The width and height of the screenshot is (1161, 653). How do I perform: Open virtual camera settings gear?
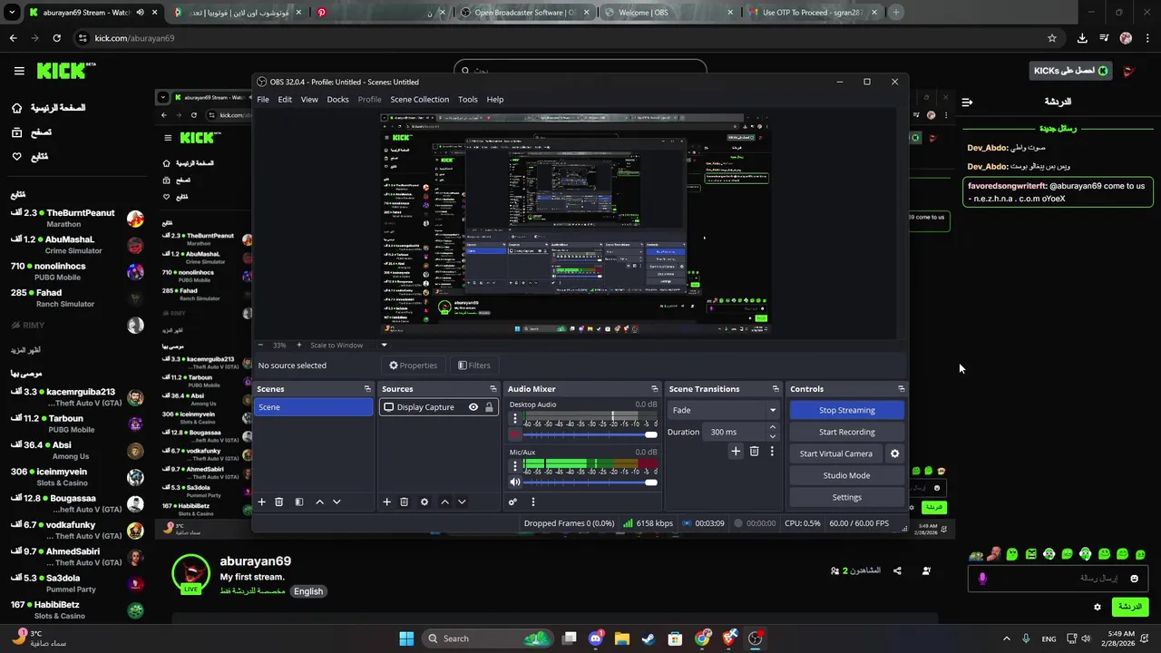coord(894,453)
